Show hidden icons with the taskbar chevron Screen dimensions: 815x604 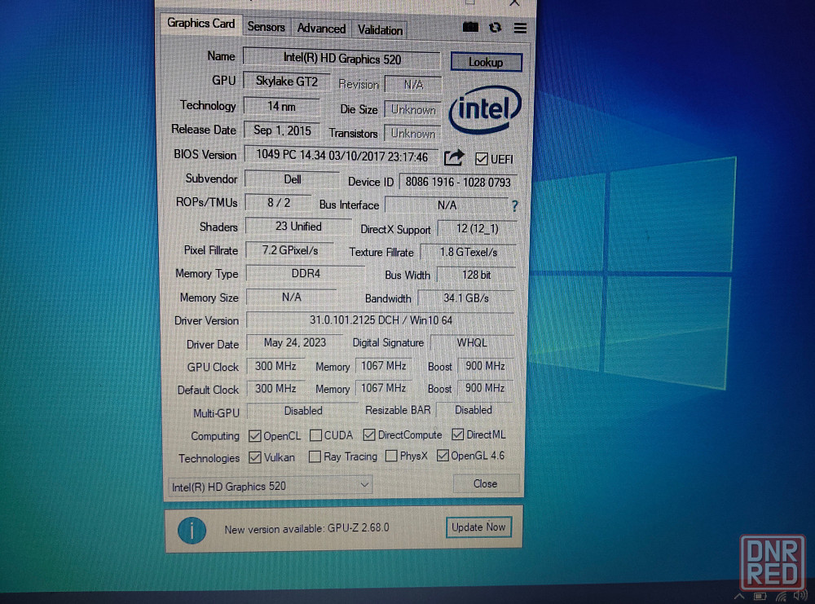point(738,597)
